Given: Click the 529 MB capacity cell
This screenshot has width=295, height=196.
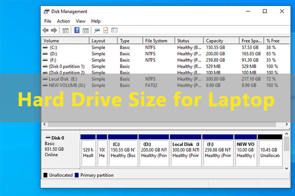Looking at the screenshot, I should [213, 67].
